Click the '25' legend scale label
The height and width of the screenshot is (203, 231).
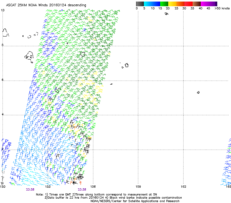(x=176, y=8)
